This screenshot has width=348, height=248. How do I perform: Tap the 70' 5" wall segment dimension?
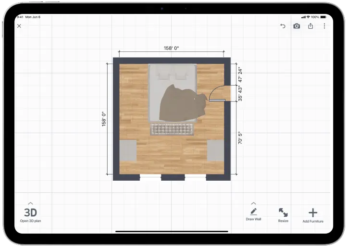pos(240,138)
